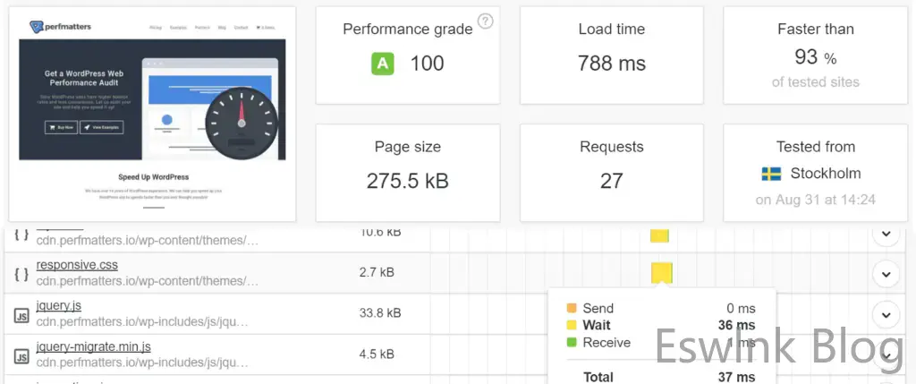Viewport: 916px width, 384px height.
Task: Open the jquery.js file link
Action: point(59,306)
